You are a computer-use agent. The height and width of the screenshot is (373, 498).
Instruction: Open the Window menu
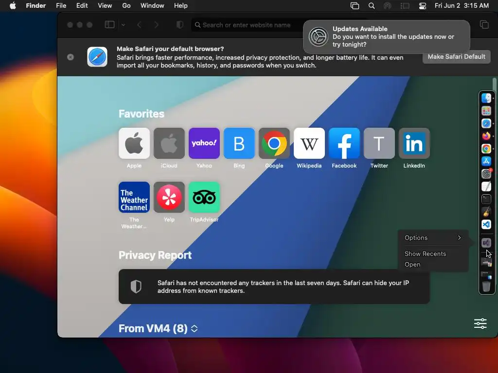click(152, 6)
